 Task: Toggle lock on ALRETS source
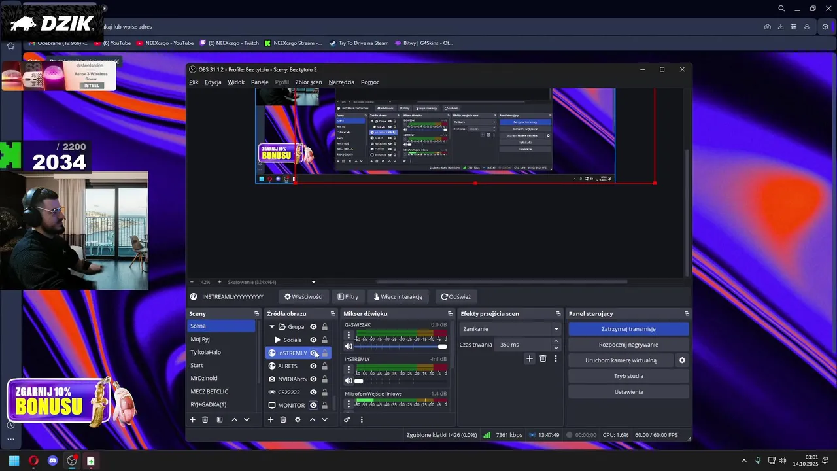point(324,366)
